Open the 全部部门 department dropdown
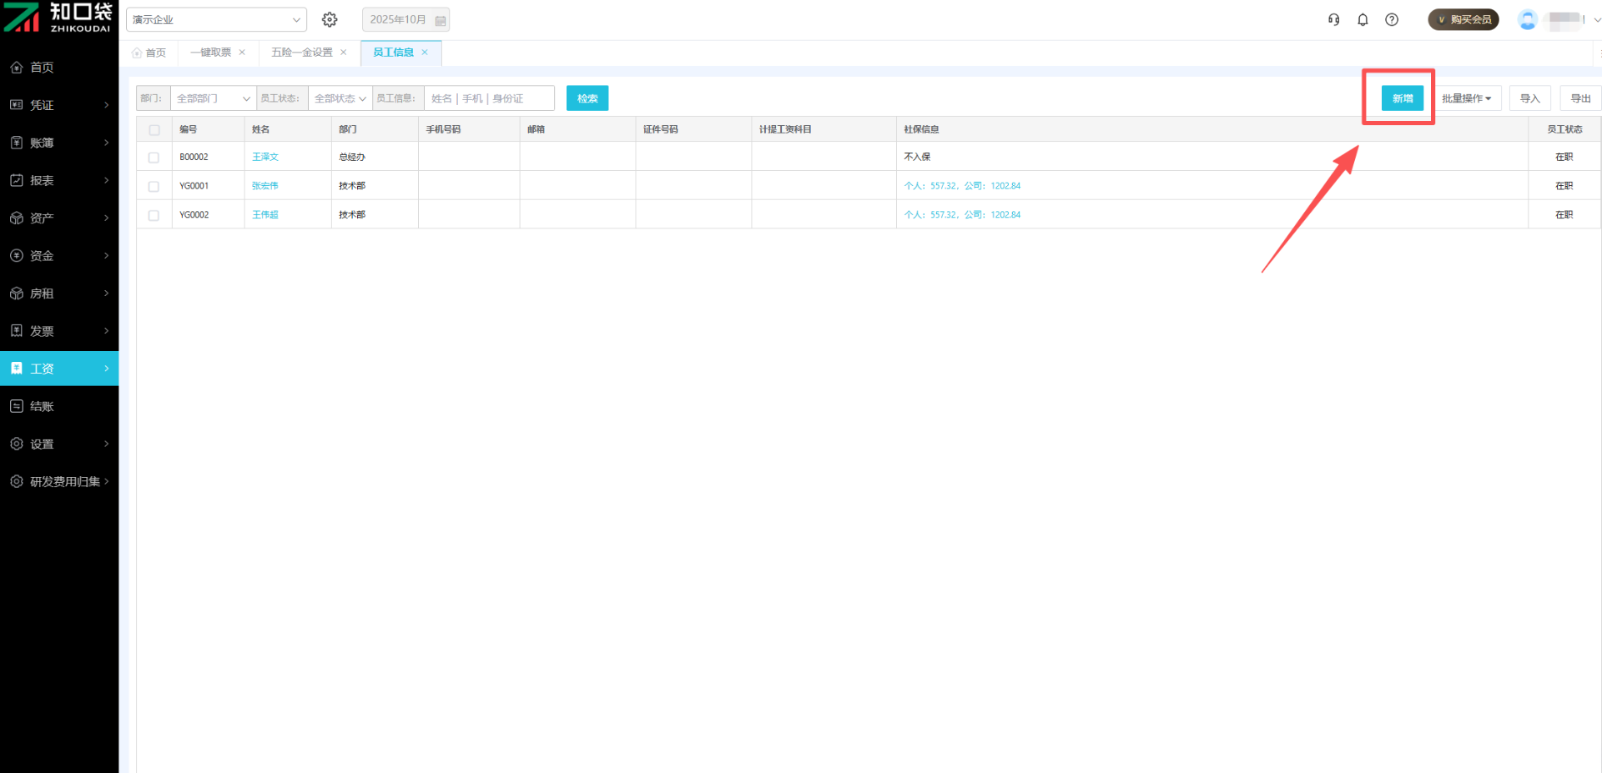Image resolution: width=1602 pixels, height=773 pixels. click(213, 98)
